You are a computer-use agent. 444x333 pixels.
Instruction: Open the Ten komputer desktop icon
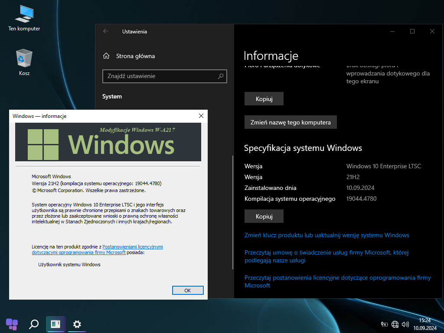tap(24, 15)
